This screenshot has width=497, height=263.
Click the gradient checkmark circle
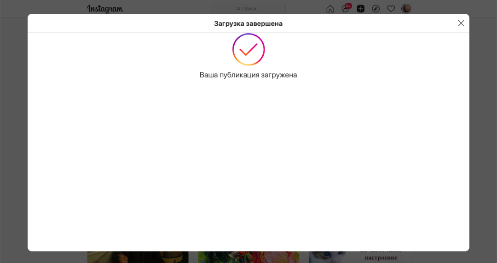[x=248, y=49]
